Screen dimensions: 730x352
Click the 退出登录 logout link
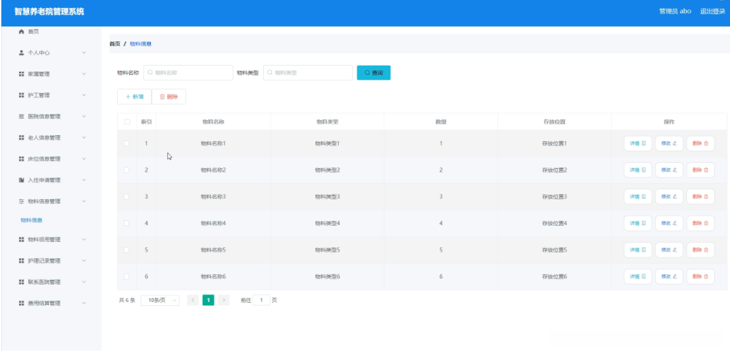(712, 11)
